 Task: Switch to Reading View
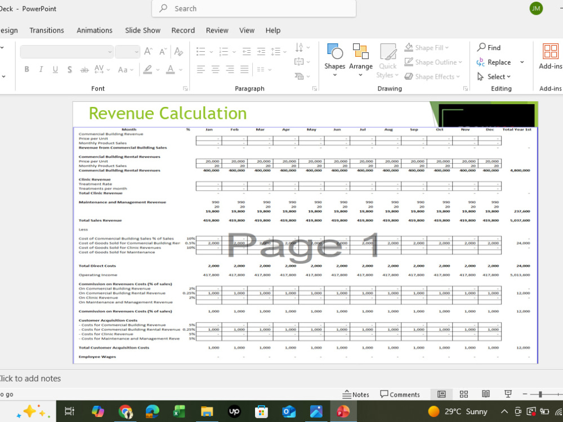(x=486, y=394)
